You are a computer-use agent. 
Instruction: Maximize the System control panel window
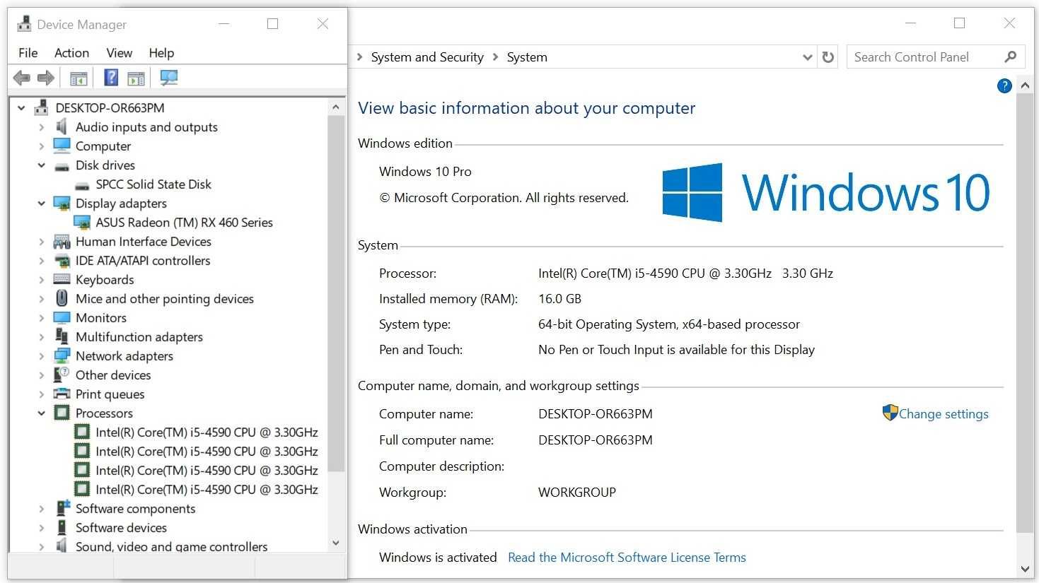pos(959,23)
